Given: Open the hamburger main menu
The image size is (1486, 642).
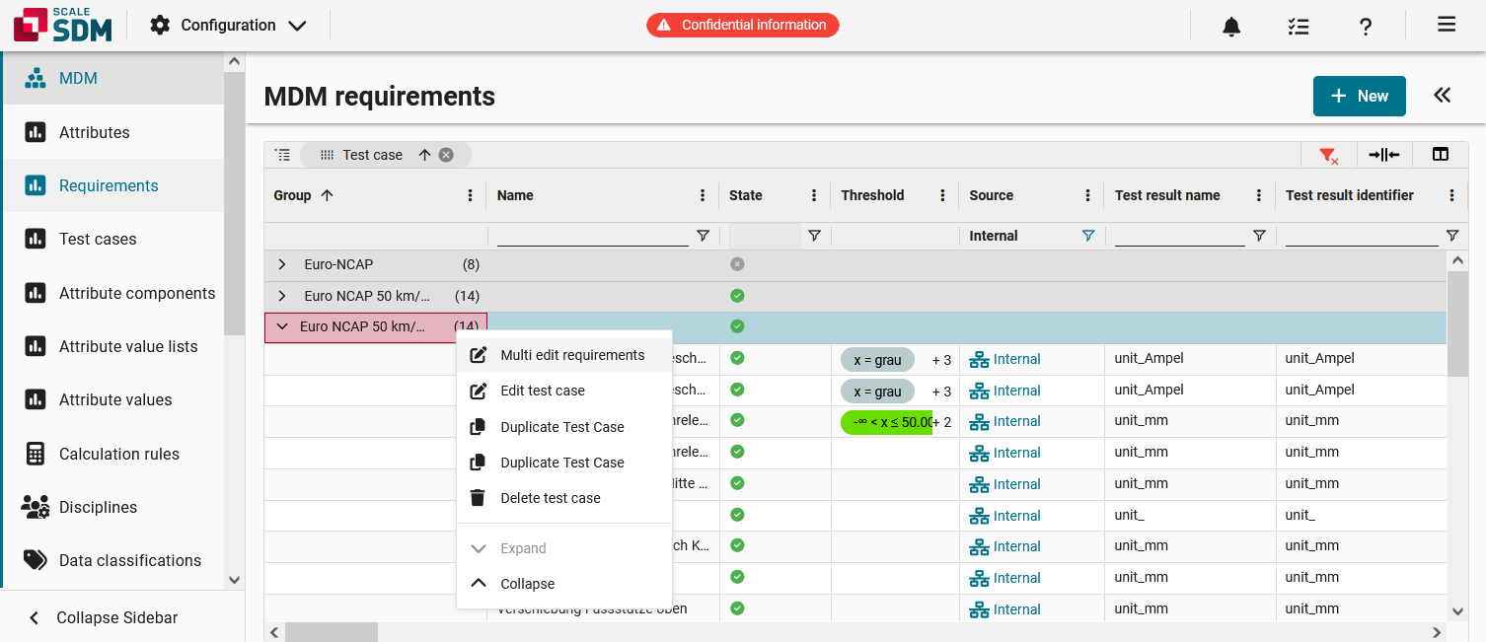Looking at the screenshot, I should click(1447, 25).
